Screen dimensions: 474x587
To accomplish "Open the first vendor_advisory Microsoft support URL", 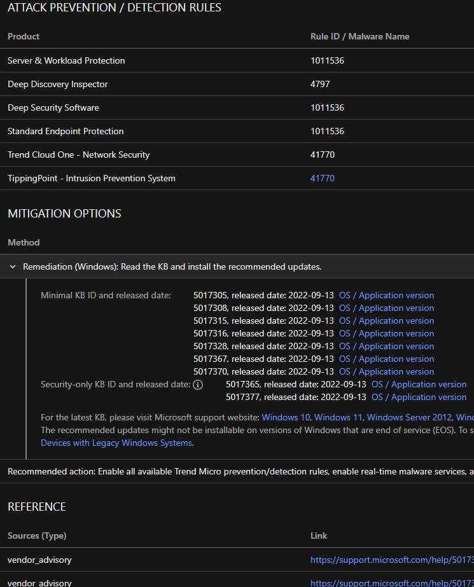I will pyautogui.click(x=391, y=560).
